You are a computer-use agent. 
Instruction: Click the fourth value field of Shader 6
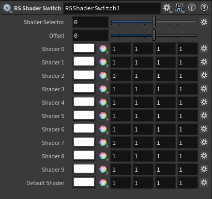coord(187,129)
